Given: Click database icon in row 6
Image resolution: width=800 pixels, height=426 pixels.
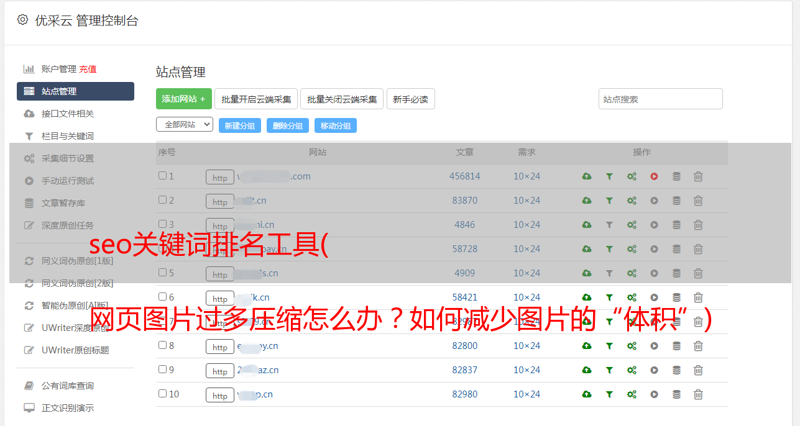Looking at the screenshot, I should tap(676, 297).
